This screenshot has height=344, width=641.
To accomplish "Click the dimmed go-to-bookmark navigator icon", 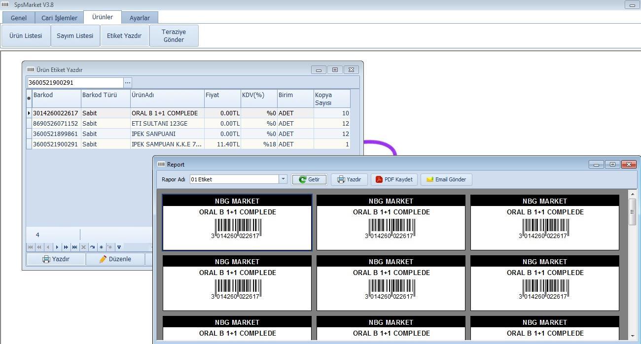I will point(110,247).
